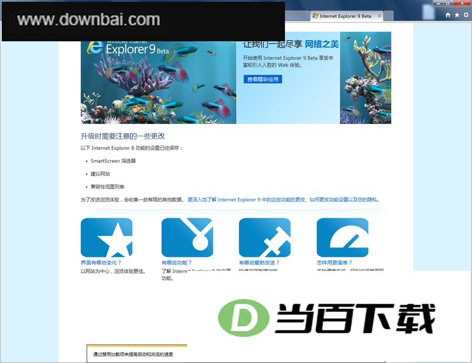Click the Internet Explorer 9 Beta logo
472x363 pixels.
(x=128, y=48)
